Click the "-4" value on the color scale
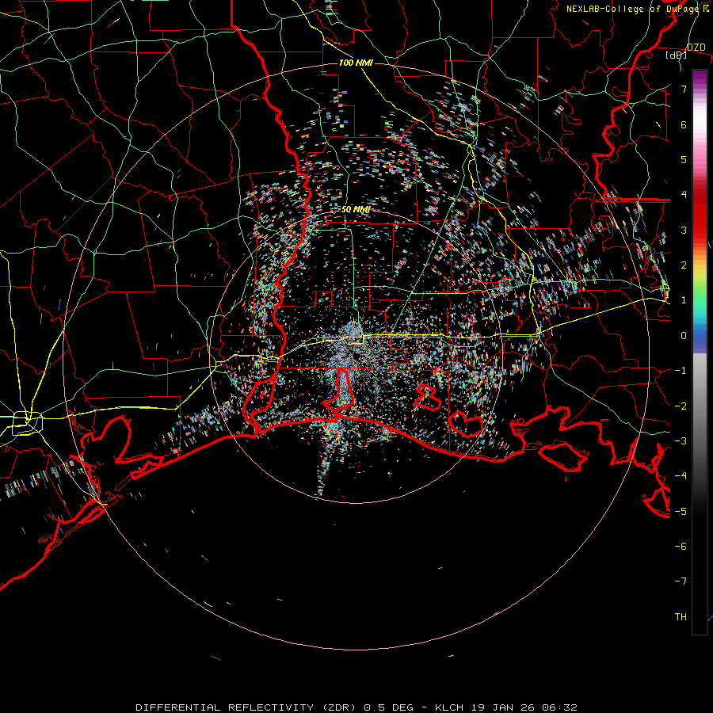 681,476
